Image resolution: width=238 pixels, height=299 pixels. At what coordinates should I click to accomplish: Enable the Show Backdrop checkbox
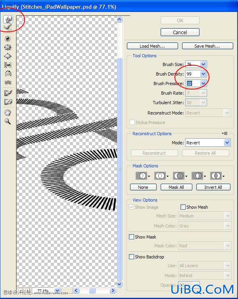pos(131,257)
